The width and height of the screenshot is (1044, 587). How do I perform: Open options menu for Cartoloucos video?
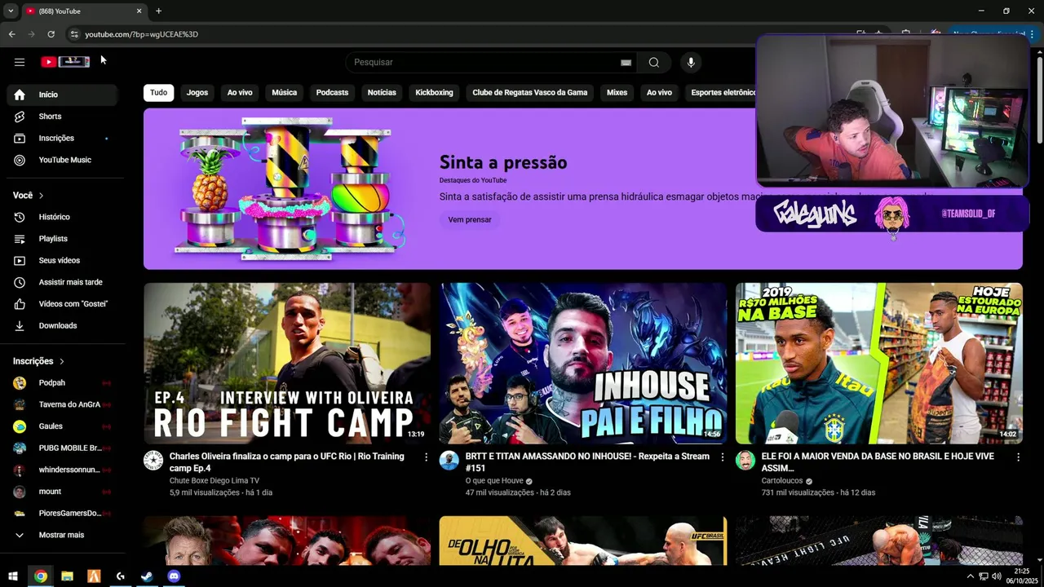pos(1018,457)
